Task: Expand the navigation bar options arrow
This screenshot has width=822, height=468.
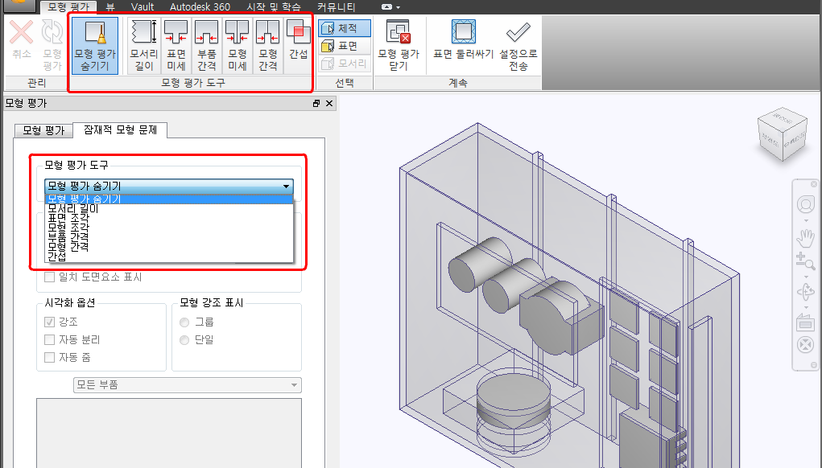Action: (813, 365)
